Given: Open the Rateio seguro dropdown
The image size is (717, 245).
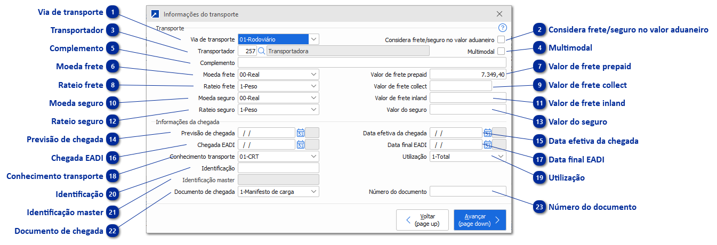Looking at the screenshot, I should (313, 110).
